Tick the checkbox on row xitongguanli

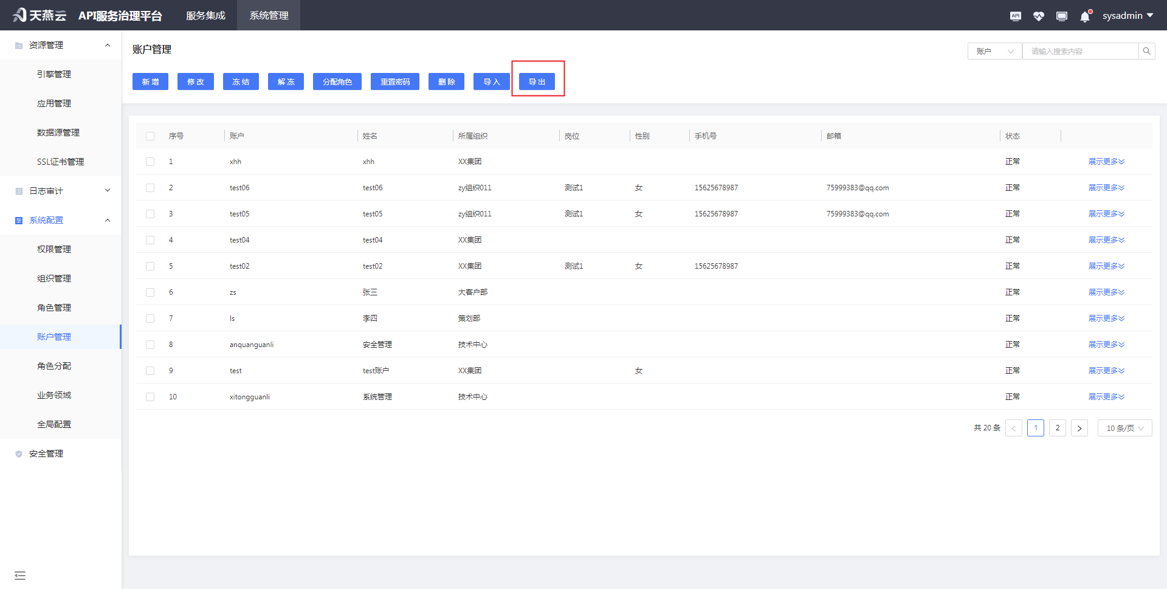[150, 397]
